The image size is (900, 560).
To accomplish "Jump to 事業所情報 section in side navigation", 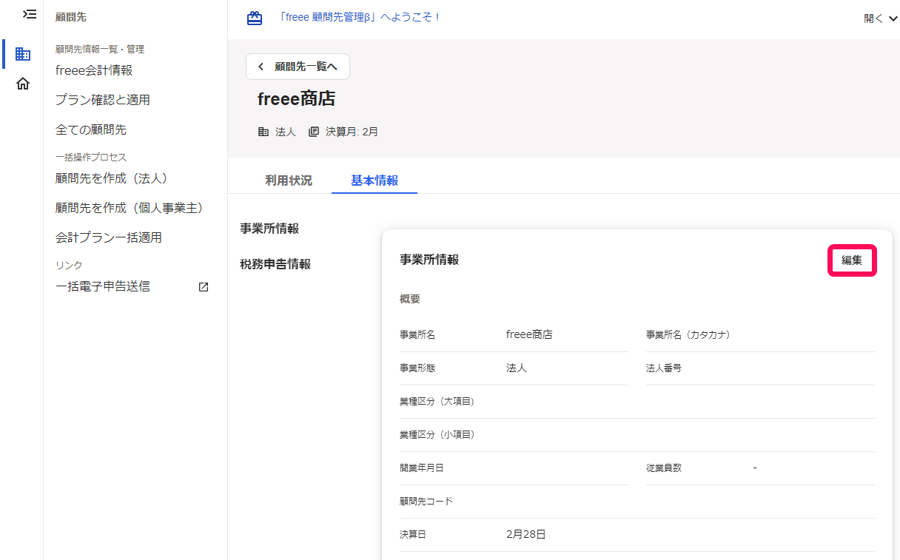I will [269, 229].
